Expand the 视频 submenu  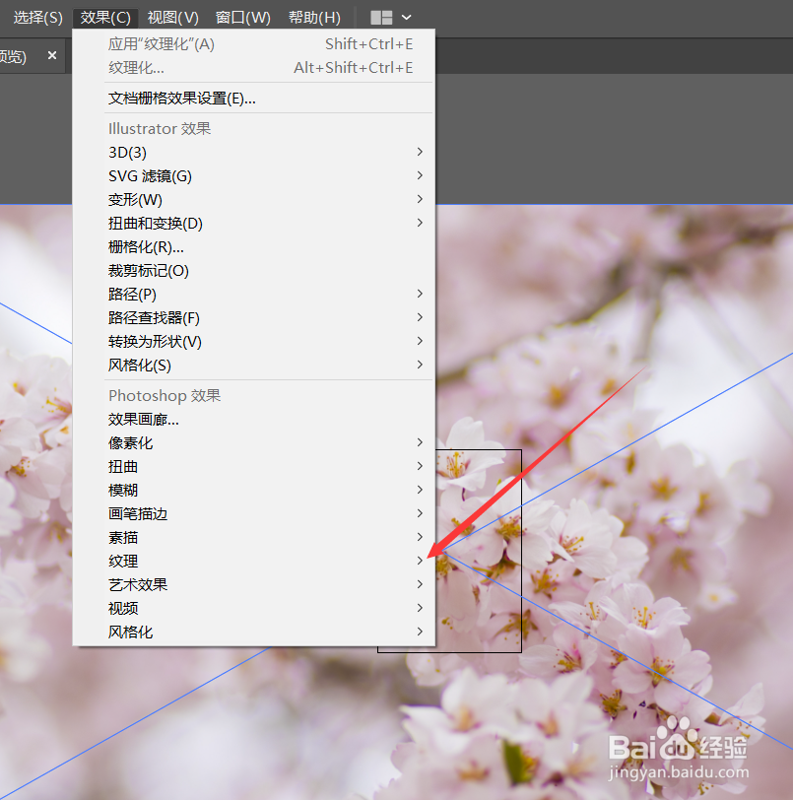[254, 608]
